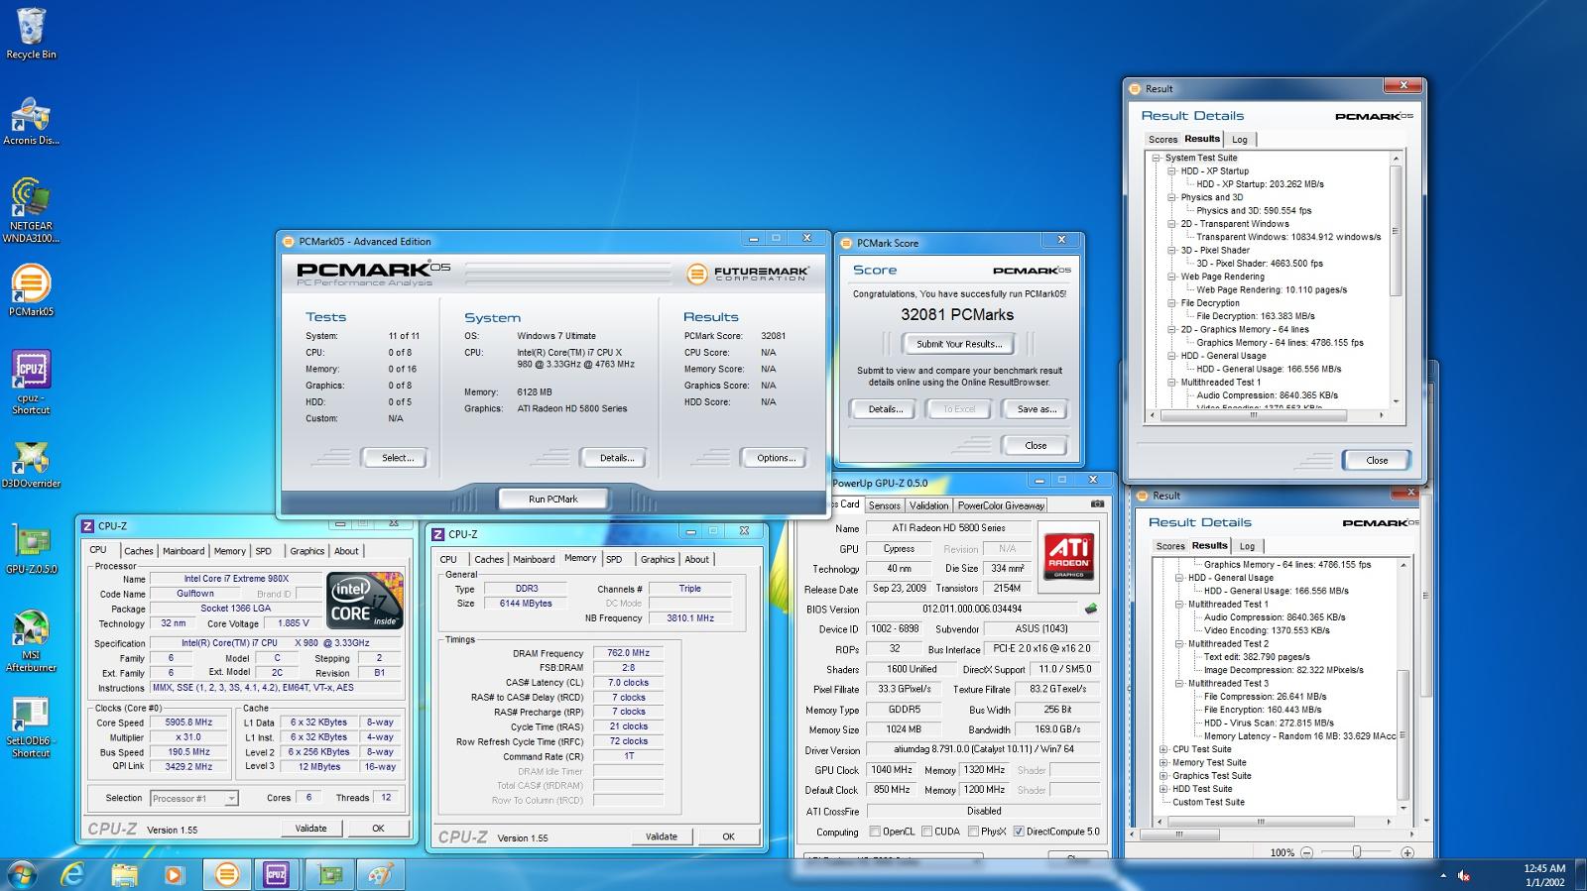Viewport: 1587px width, 891px height.
Task: Open PowerColor Giveaway tab in GPU-Z
Action: (1001, 505)
